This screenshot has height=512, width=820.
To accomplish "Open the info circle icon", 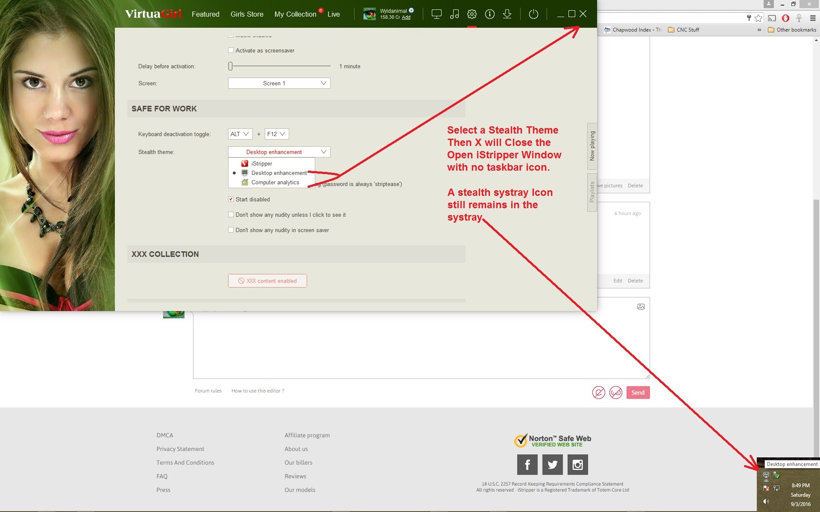I will [490, 14].
